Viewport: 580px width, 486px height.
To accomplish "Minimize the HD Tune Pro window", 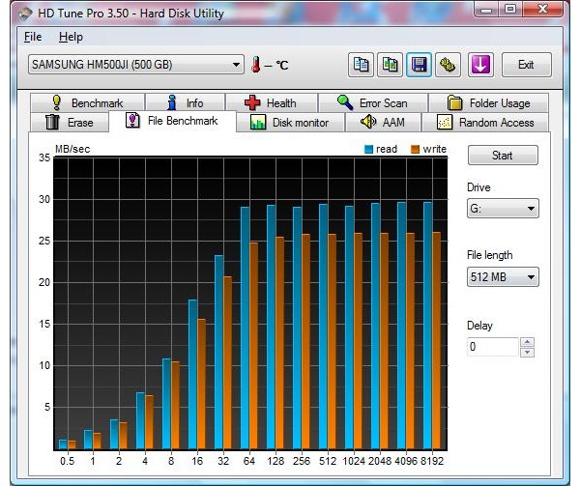I will coord(486,10).
